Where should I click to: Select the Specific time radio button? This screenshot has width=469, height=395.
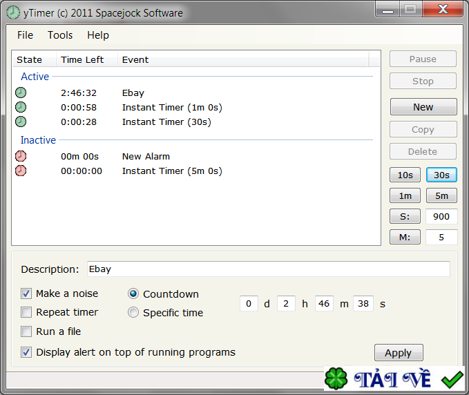click(133, 312)
